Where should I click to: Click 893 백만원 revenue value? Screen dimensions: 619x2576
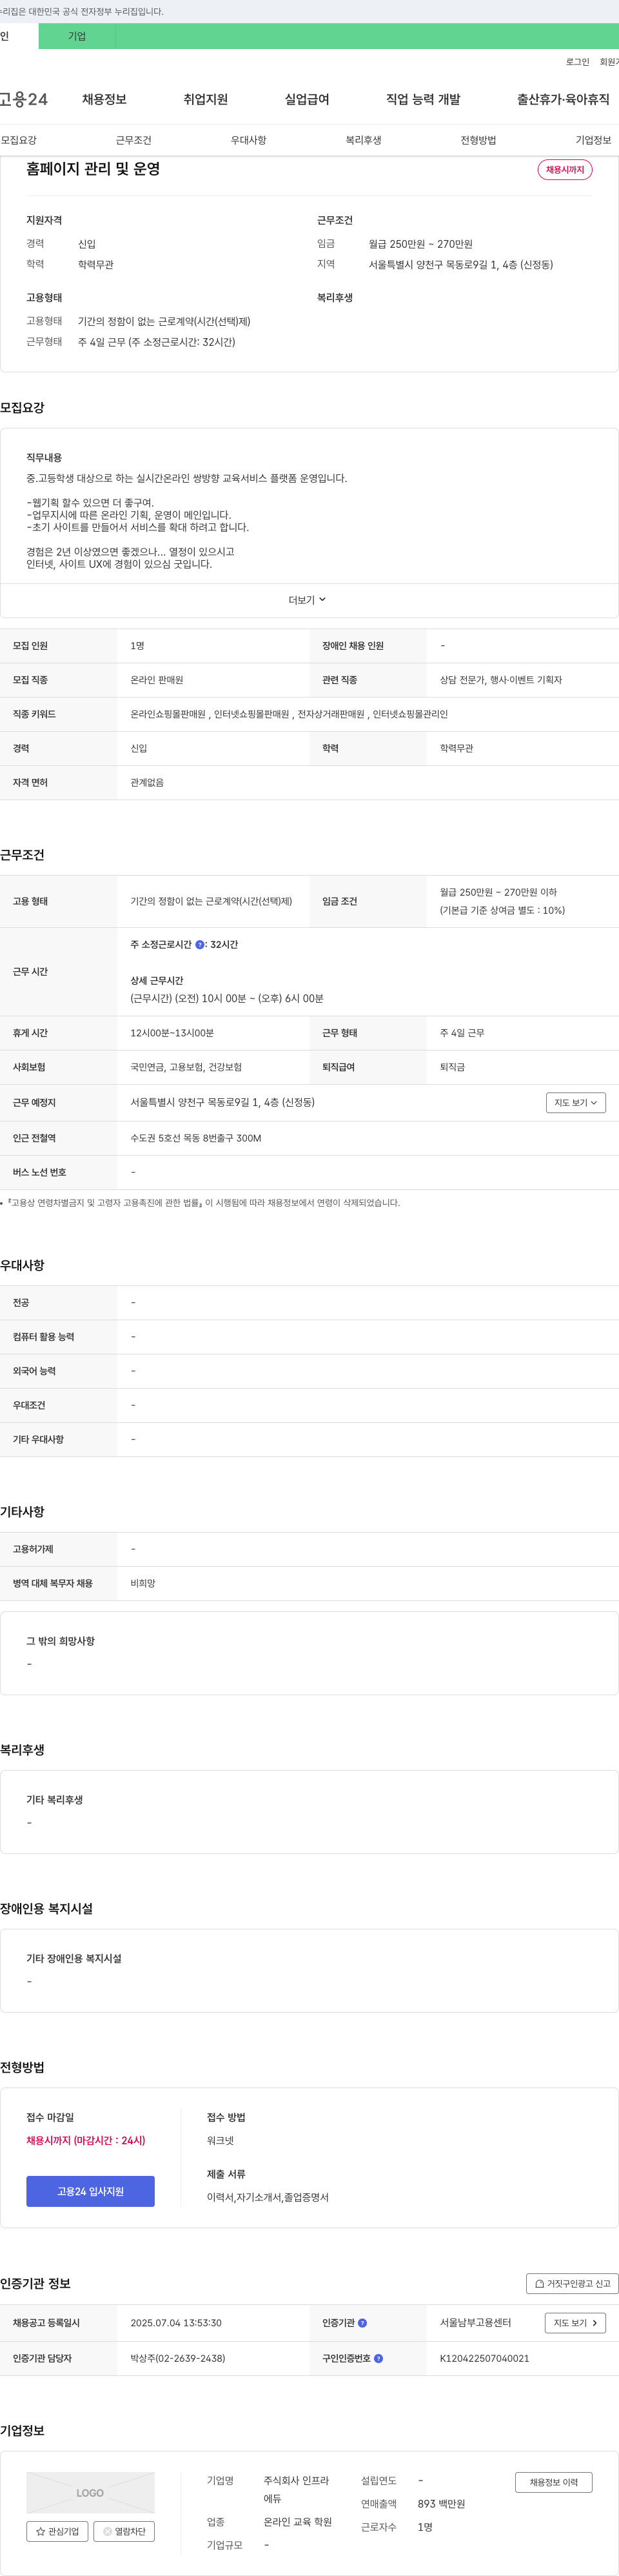[441, 2504]
